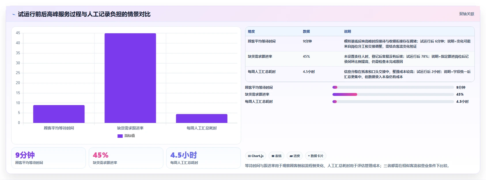Screen dimensions: 486x180
Task: Click the description starting 未设置责任人时
Action: tap(406, 59)
